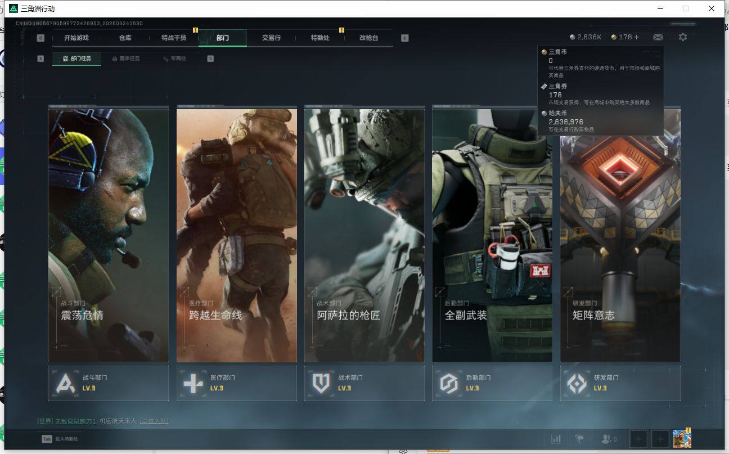Image resolution: width=729 pixels, height=454 pixels.
Task: Click the 后勤部门 hexagon icon
Action: [449, 384]
